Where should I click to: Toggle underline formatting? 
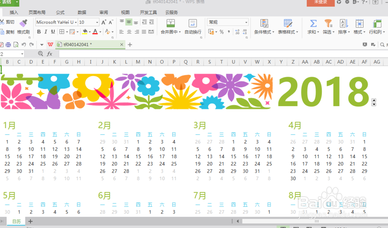[52, 31]
